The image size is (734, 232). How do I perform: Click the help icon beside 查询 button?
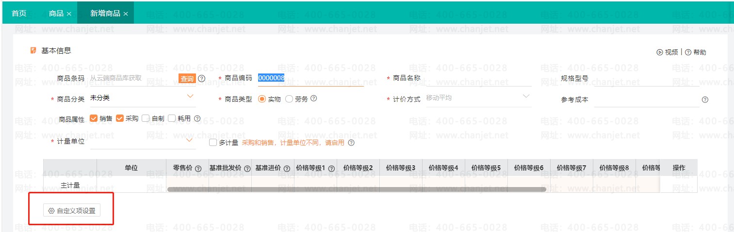point(202,78)
